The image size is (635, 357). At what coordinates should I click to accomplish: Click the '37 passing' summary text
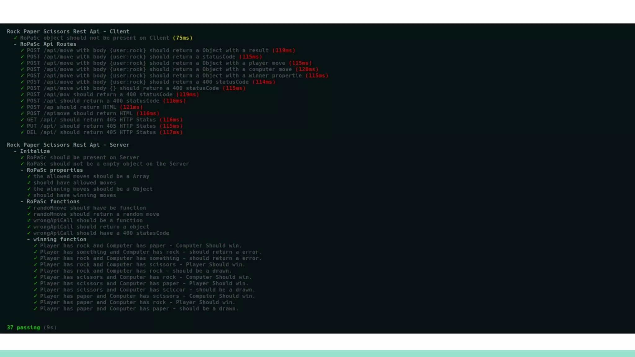(24, 328)
